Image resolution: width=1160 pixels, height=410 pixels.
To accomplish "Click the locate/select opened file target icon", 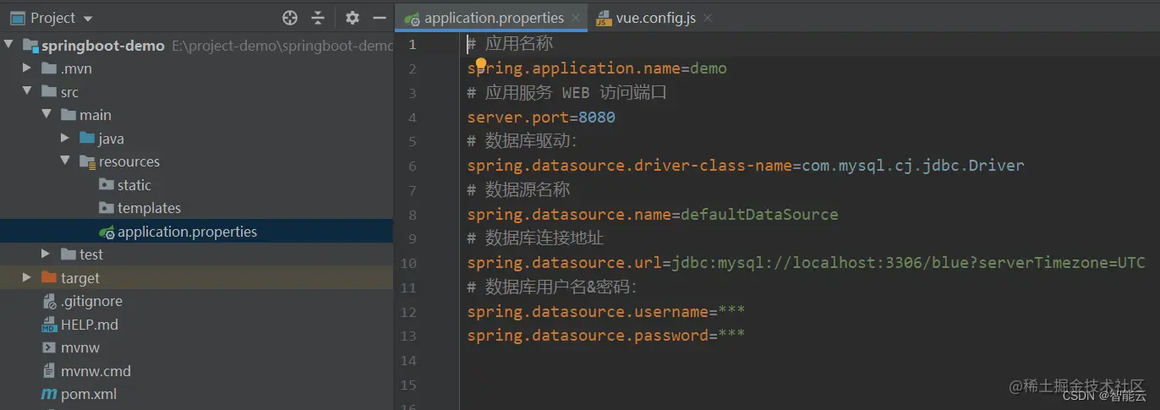I will coord(290,18).
